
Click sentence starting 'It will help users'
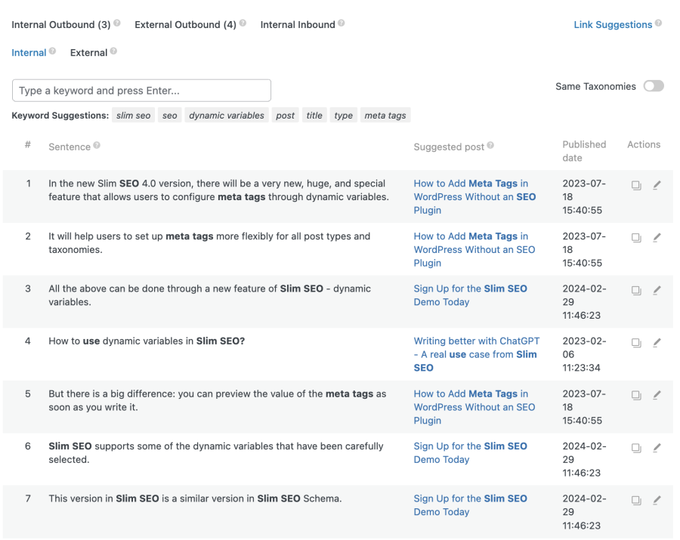click(x=209, y=243)
